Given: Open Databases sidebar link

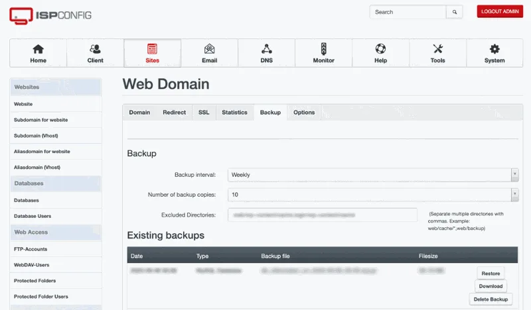Looking at the screenshot, I should click(56, 200).
